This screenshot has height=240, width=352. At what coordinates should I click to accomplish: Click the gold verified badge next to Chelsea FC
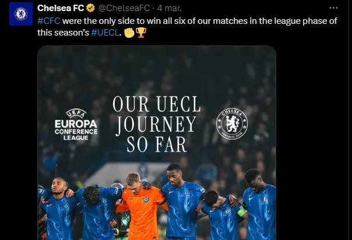pyautogui.click(x=90, y=8)
